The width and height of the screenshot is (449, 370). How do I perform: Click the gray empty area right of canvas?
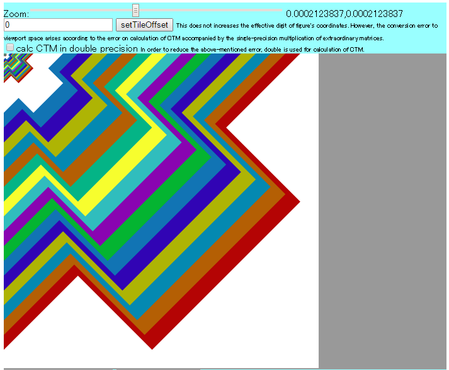tap(382, 208)
